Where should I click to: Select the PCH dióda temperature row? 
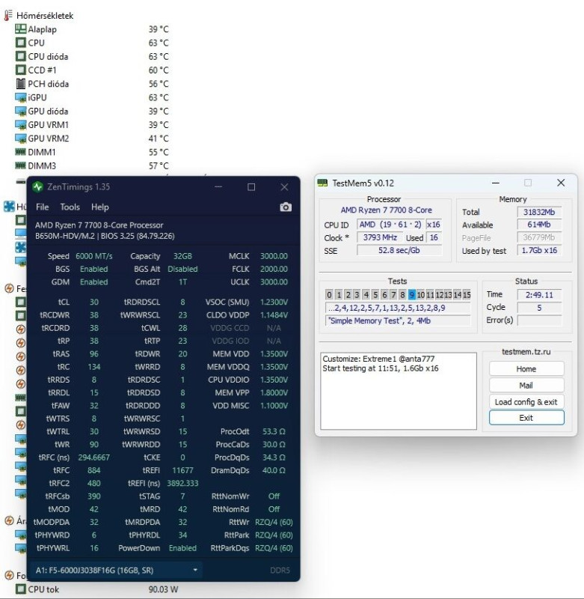[x=91, y=84]
